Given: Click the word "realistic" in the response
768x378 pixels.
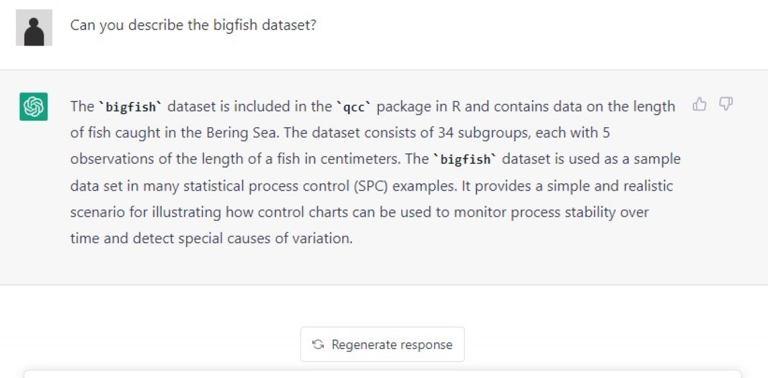Looking at the screenshot, I should (644, 186).
